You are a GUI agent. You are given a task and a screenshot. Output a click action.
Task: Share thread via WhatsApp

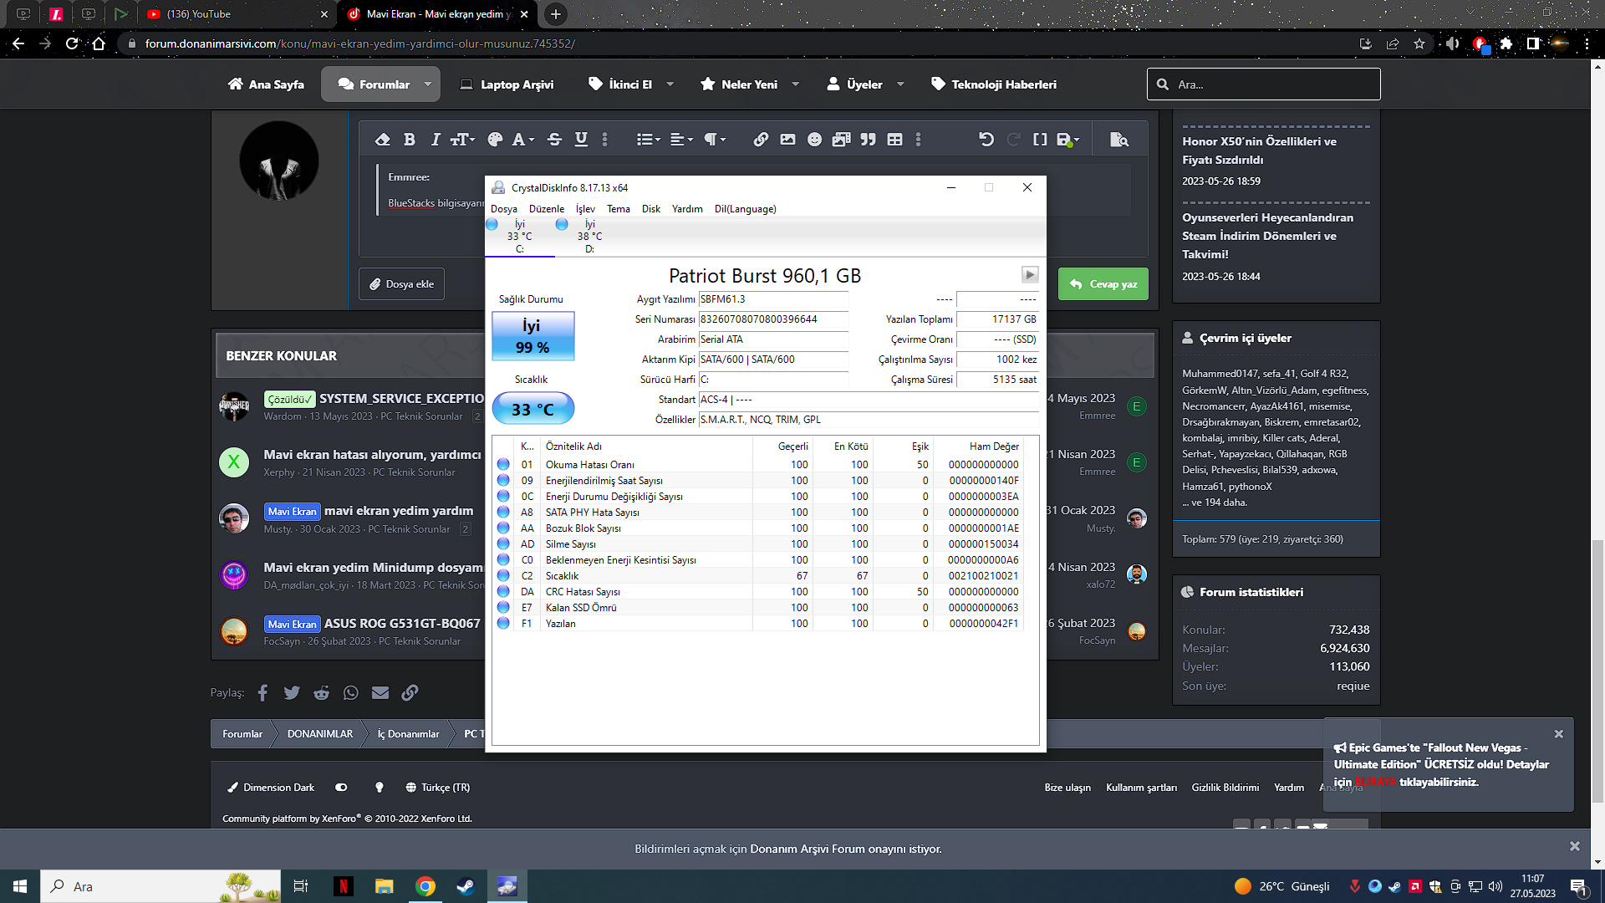pos(351,692)
